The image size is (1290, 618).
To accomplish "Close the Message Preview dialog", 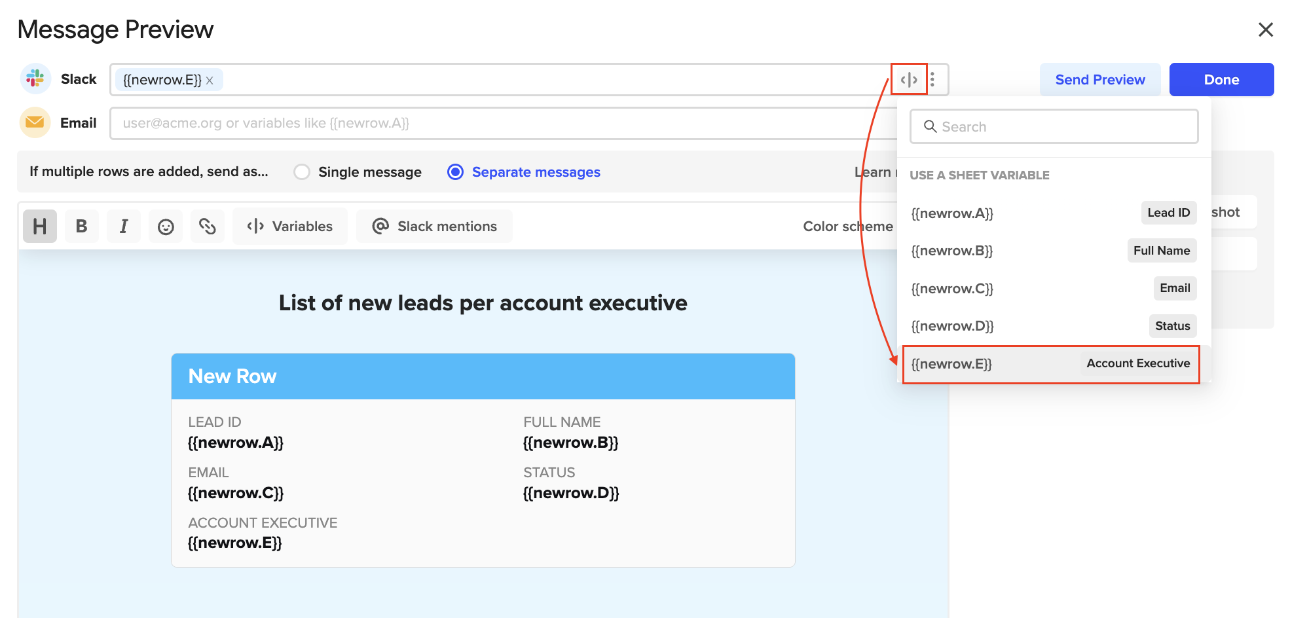I will [1266, 29].
